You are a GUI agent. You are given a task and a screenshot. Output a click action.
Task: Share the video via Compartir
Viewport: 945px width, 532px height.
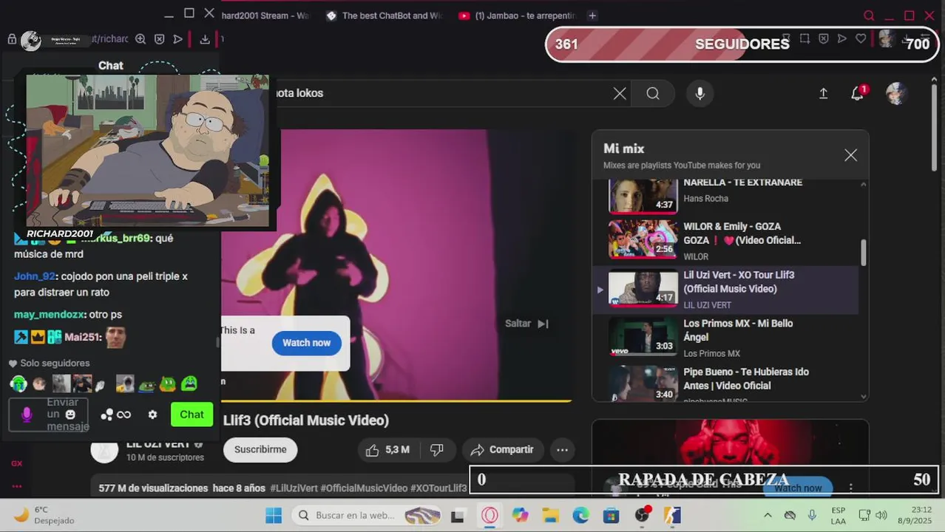coord(502,450)
